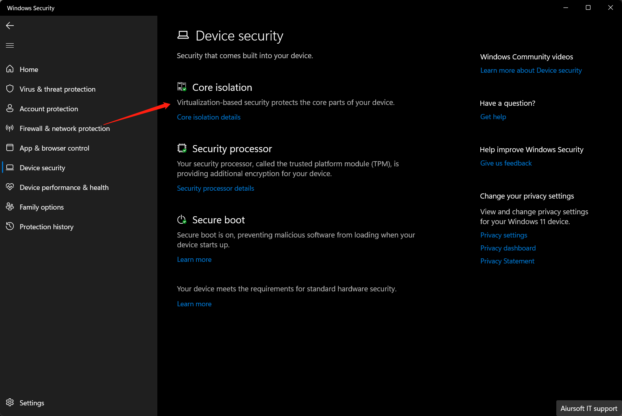Open the Home page label
Image resolution: width=622 pixels, height=416 pixels.
[x=29, y=70]
